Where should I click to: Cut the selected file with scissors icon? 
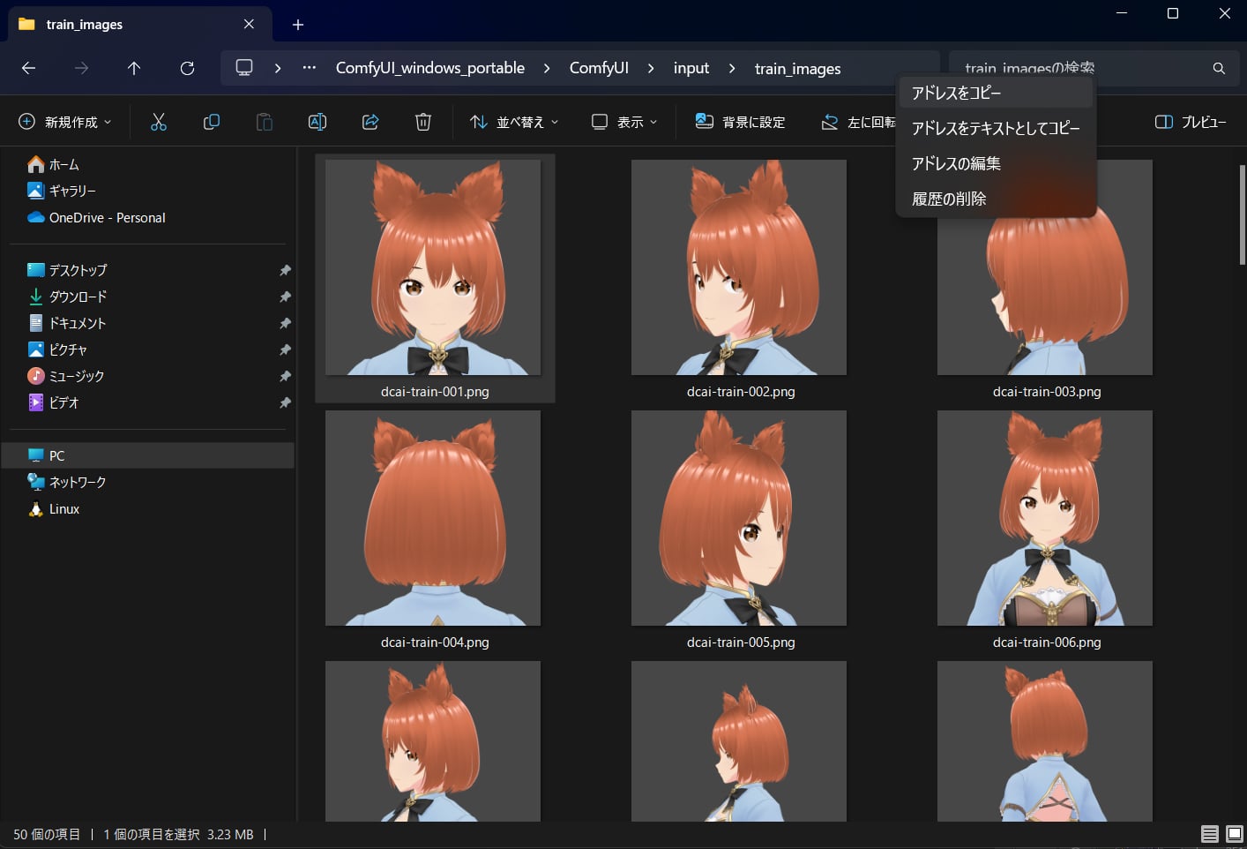159,122
